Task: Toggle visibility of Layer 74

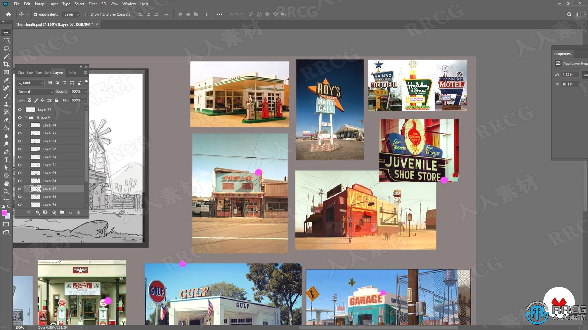Action: (20, 141)
